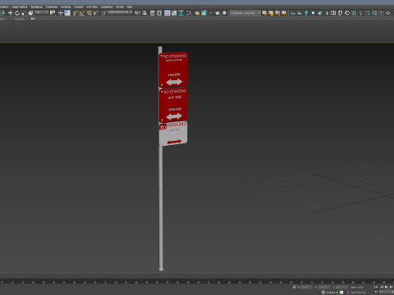Image resolution: width=394 pixels, height=295 pixels.
Task: Open the Customize menu
Action: click(x=52, y=7)
